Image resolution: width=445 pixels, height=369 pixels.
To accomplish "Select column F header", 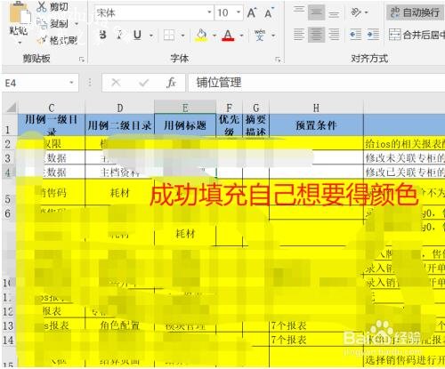I will coord(229,108).
